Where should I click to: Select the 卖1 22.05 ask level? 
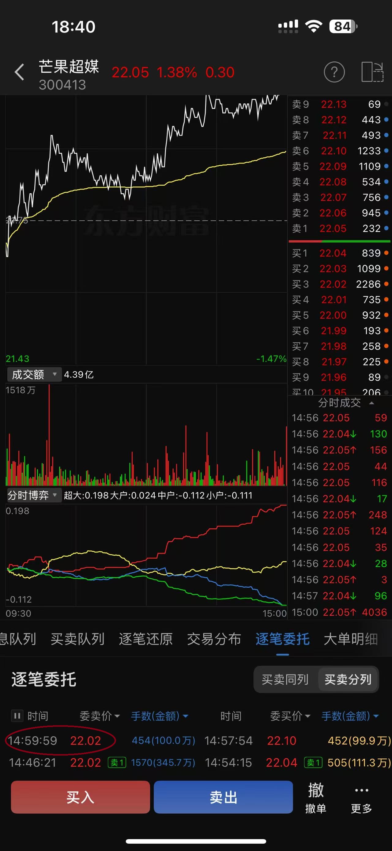[x=340, y=228]
